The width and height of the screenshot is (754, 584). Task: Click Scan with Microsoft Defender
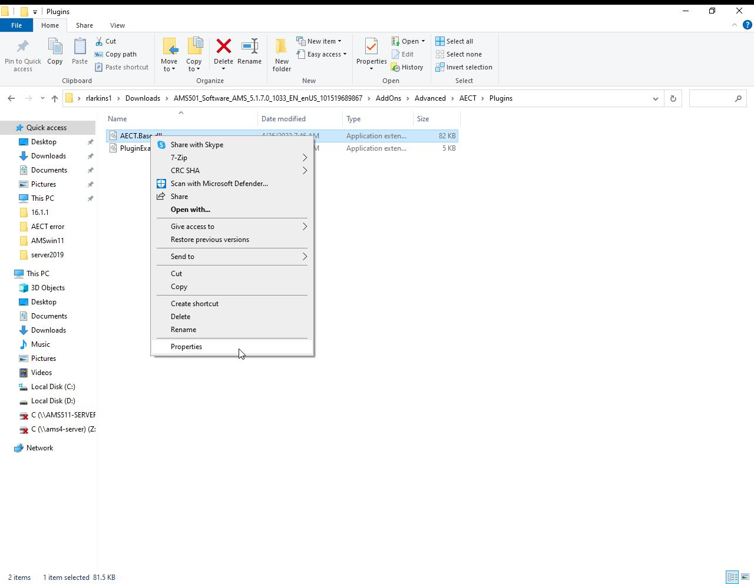pyautogui.click(x=219, y=184)
